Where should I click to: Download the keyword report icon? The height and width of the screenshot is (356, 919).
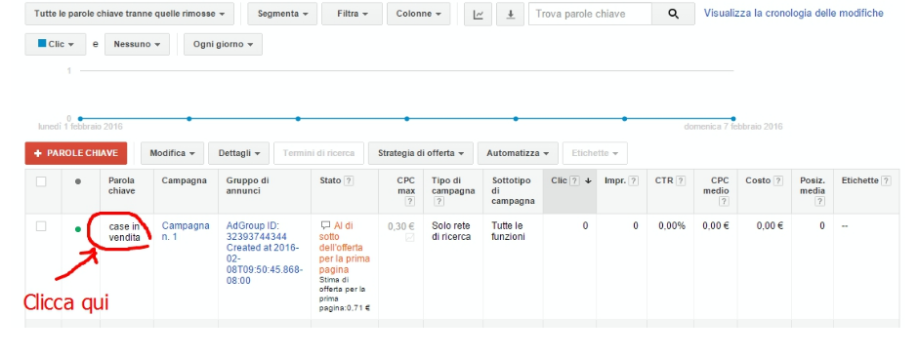pos(511,14)
